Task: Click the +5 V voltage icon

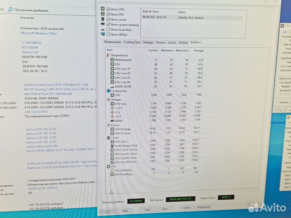Action: [112, 112]
